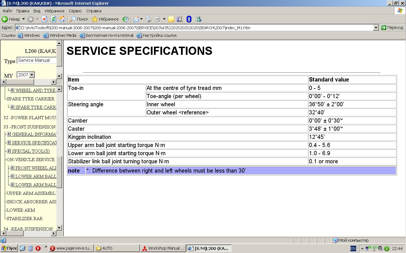
Task: Click the Print icon in the toolbar
Action: coord(148,19)
